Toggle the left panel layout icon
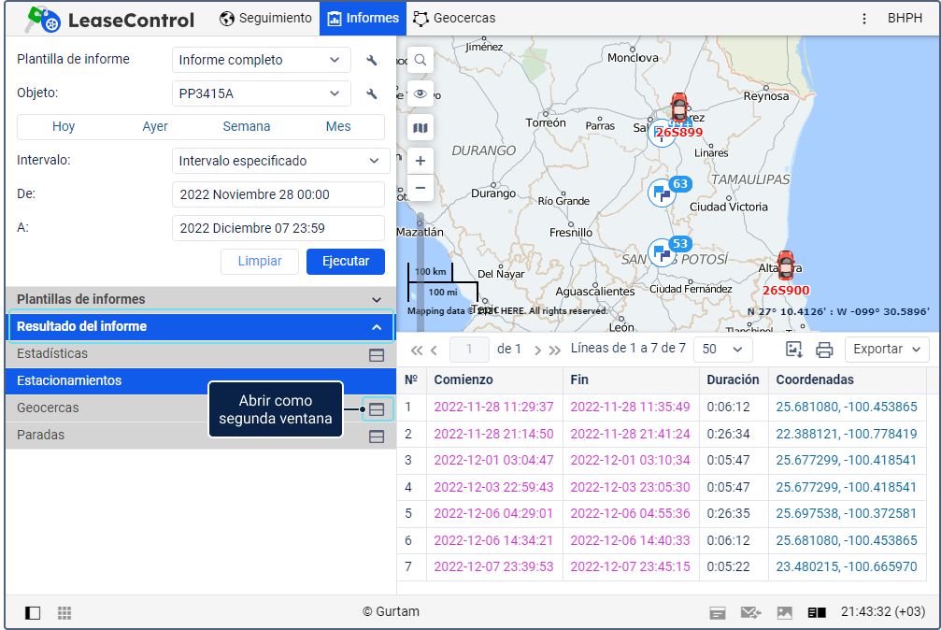 point(33,613)
